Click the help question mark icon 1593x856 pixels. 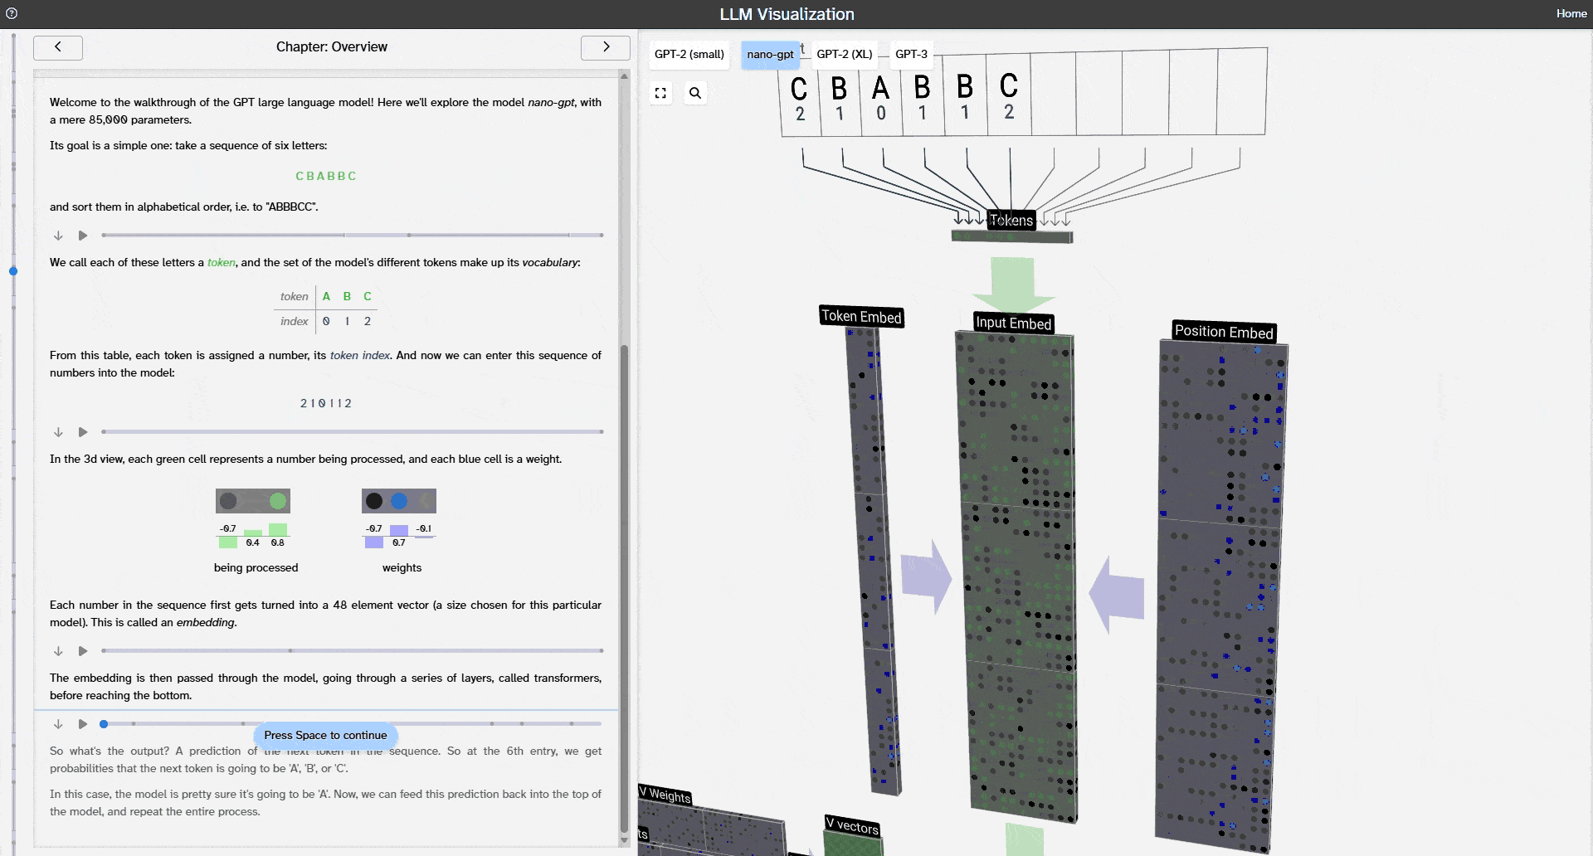tap(12, 13)
